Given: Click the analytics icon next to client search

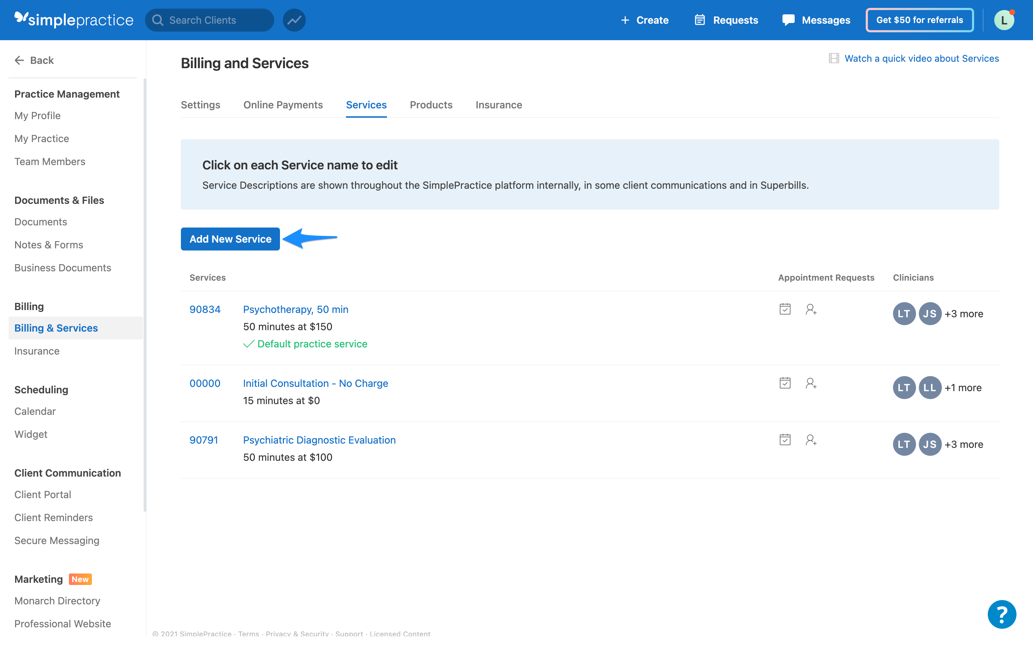Looking at the screenshot, I should [x=294, y=20].
